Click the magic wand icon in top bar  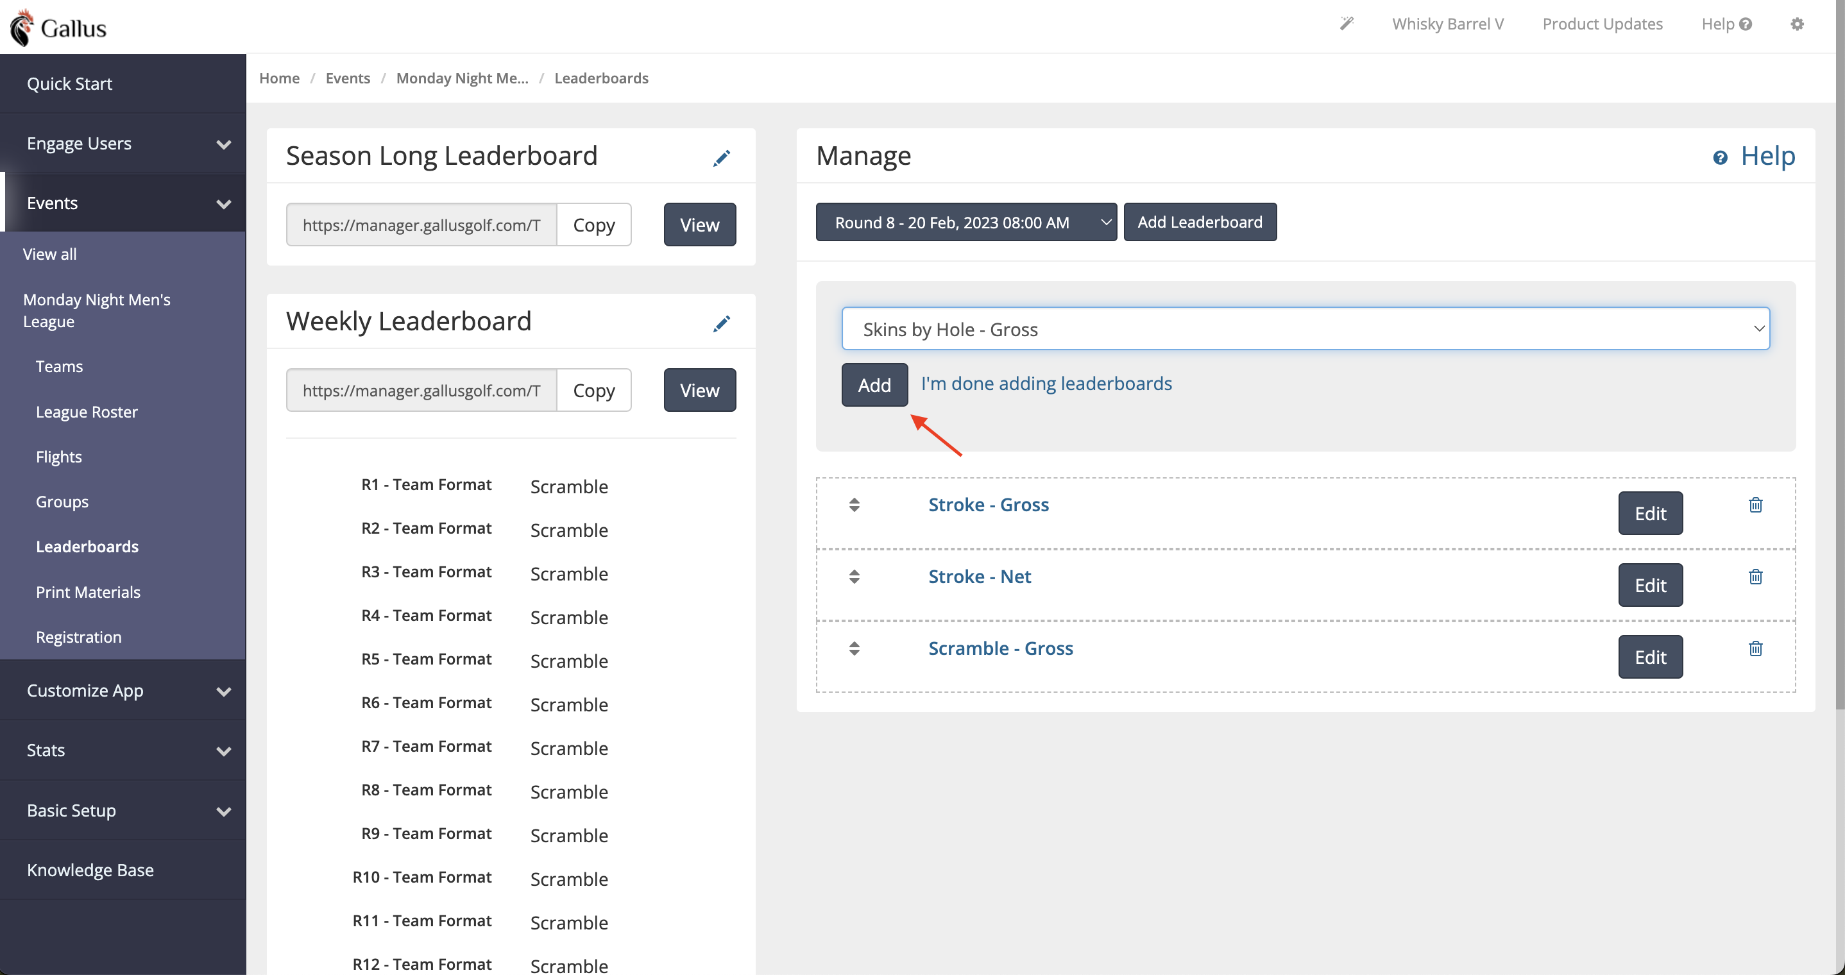point(1347,24)
